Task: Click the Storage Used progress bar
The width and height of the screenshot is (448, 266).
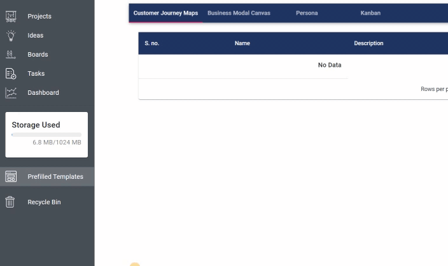Action: 46,134
